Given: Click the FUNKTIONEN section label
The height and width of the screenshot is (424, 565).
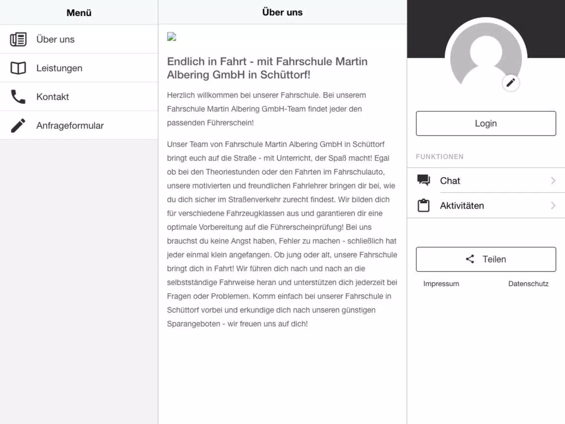Looking at the screenshot, I should [x=440, y=157].
